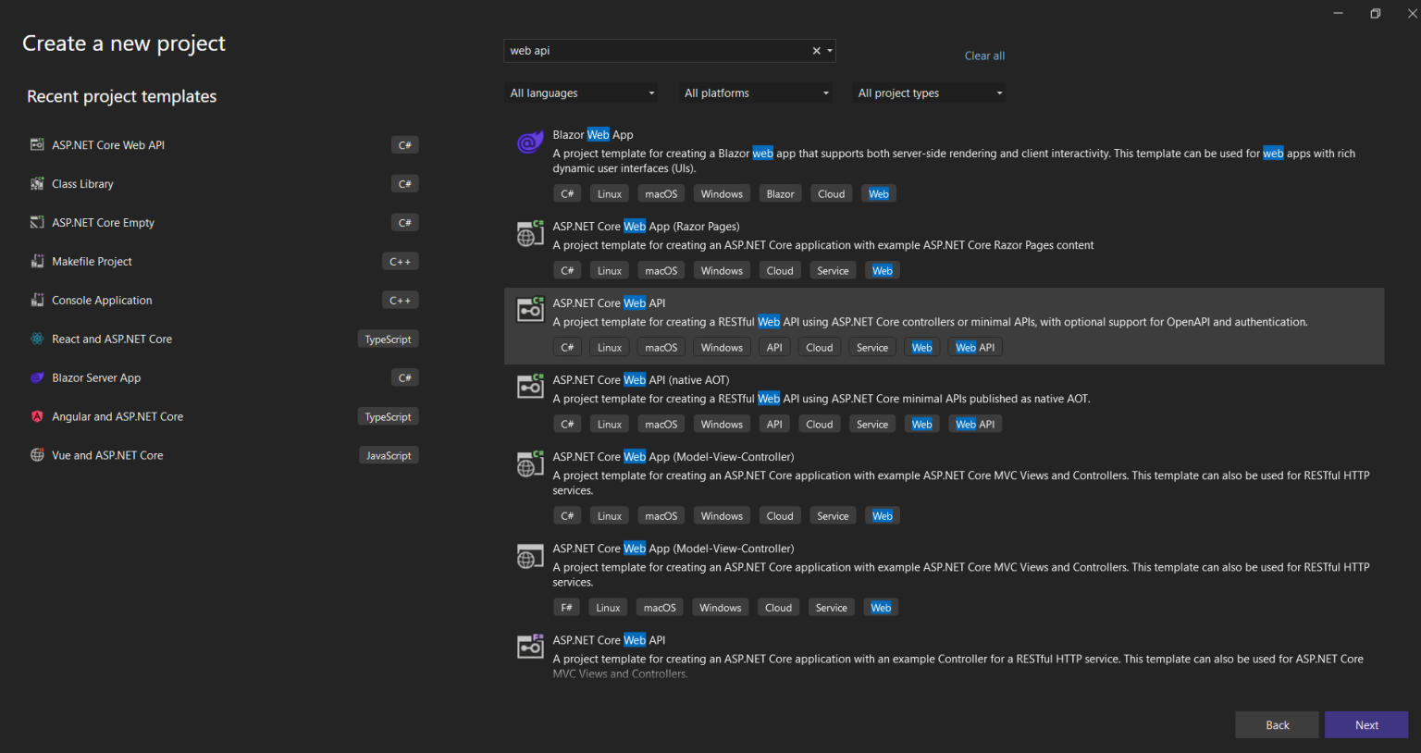This screenshot has height=753, width=1421.
Task: Select the ASP.NET Core Web API (native AOT) template
Action: [640, 379]
